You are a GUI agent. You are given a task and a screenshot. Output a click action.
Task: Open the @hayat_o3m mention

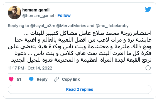[43, 26]
